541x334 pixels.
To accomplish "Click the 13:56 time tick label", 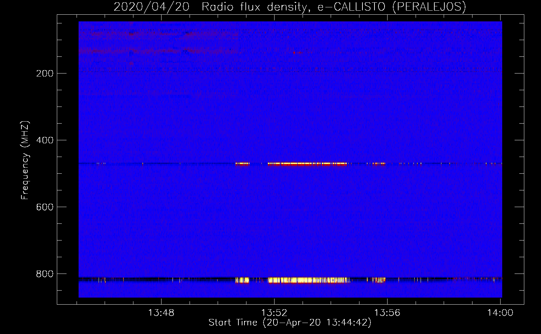I will pyautogui.click(x=387, y=313).
